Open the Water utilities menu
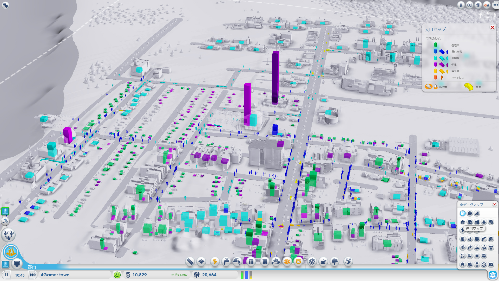The image size is (499, 281). (x=226, y=261)
